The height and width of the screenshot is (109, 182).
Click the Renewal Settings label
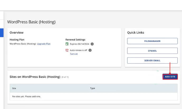(x=75, y=40)
